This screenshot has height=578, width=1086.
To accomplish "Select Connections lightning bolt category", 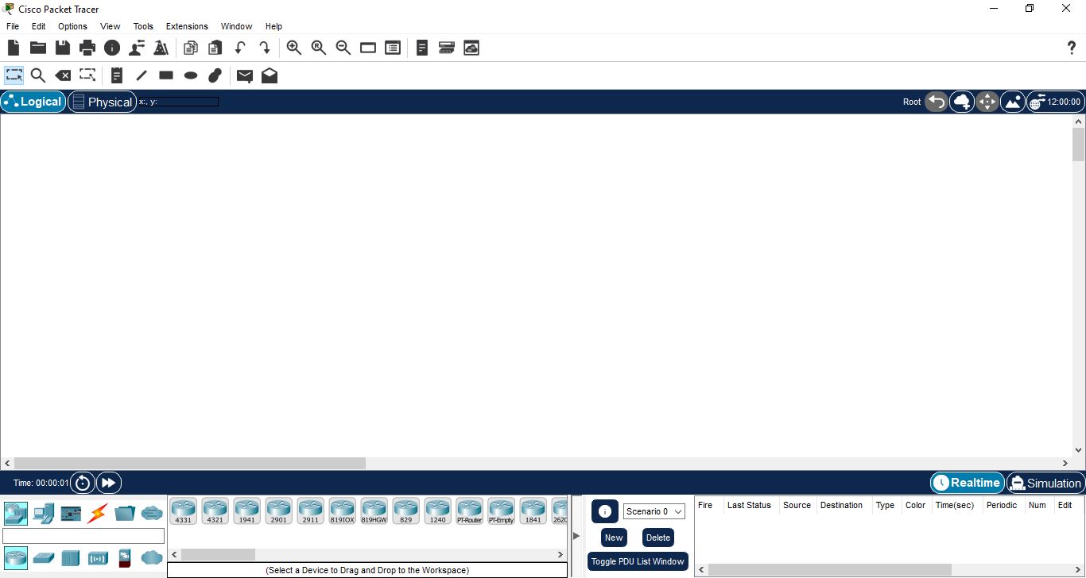I will pyautogui.click(x=97, y=514).
